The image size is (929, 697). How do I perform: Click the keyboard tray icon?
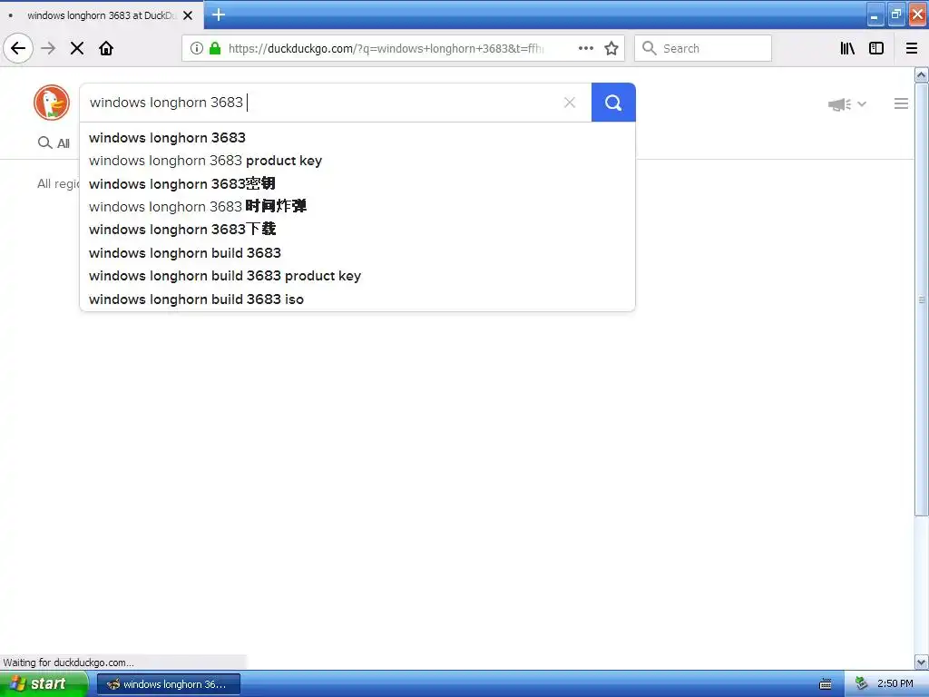point(826,684)
